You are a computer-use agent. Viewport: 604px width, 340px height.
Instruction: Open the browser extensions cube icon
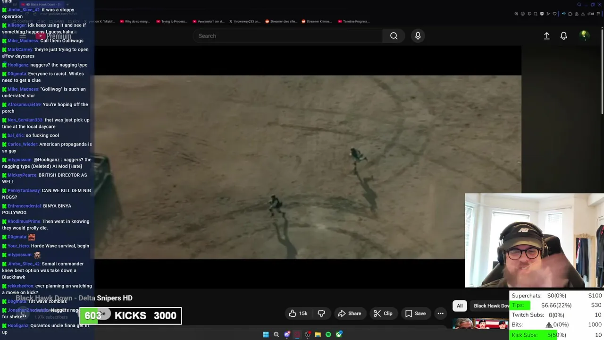click(570, 14)
